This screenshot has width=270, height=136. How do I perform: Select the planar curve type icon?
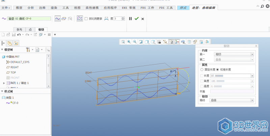(64, 19)
